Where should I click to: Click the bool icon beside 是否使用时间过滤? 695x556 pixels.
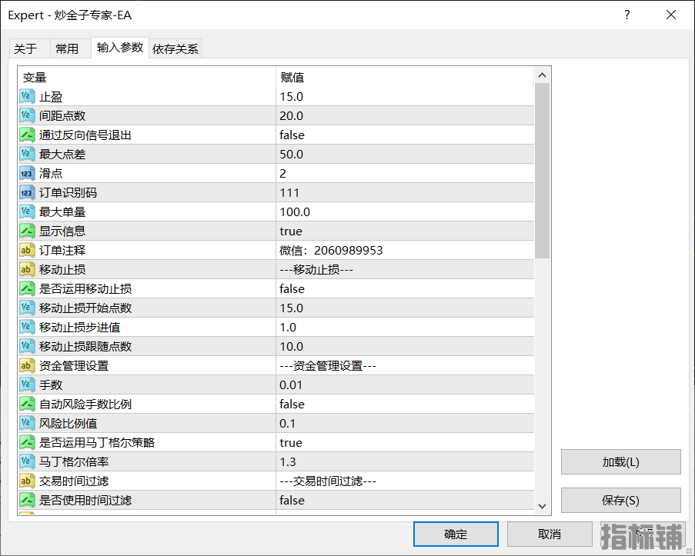click(27, 500)
